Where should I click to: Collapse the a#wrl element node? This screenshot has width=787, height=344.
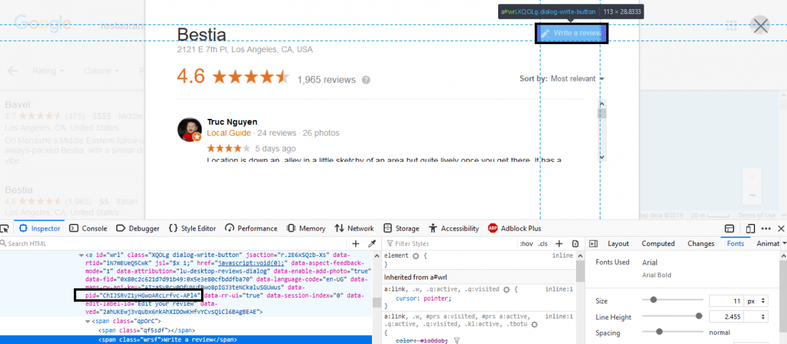(x=81, y=255)
